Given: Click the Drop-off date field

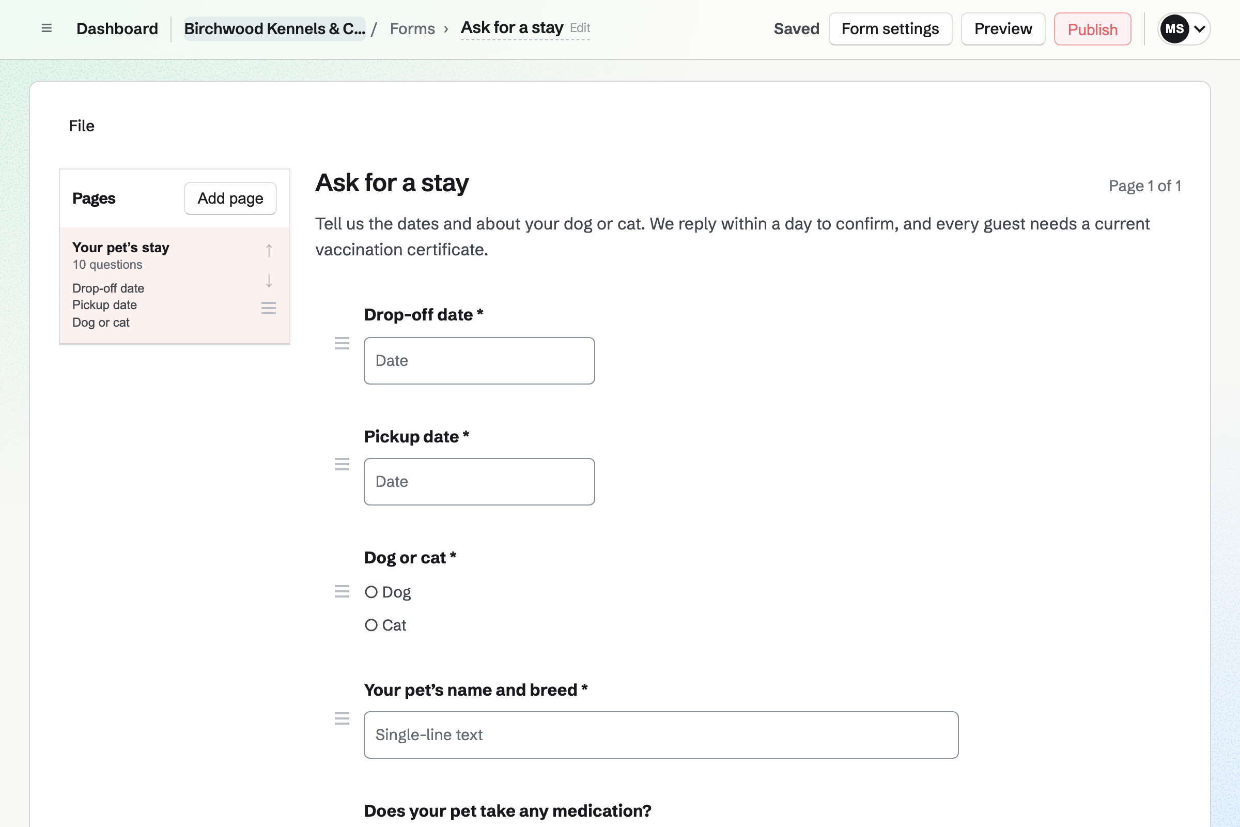Looking at the screenshot, I should click(479, 361).
